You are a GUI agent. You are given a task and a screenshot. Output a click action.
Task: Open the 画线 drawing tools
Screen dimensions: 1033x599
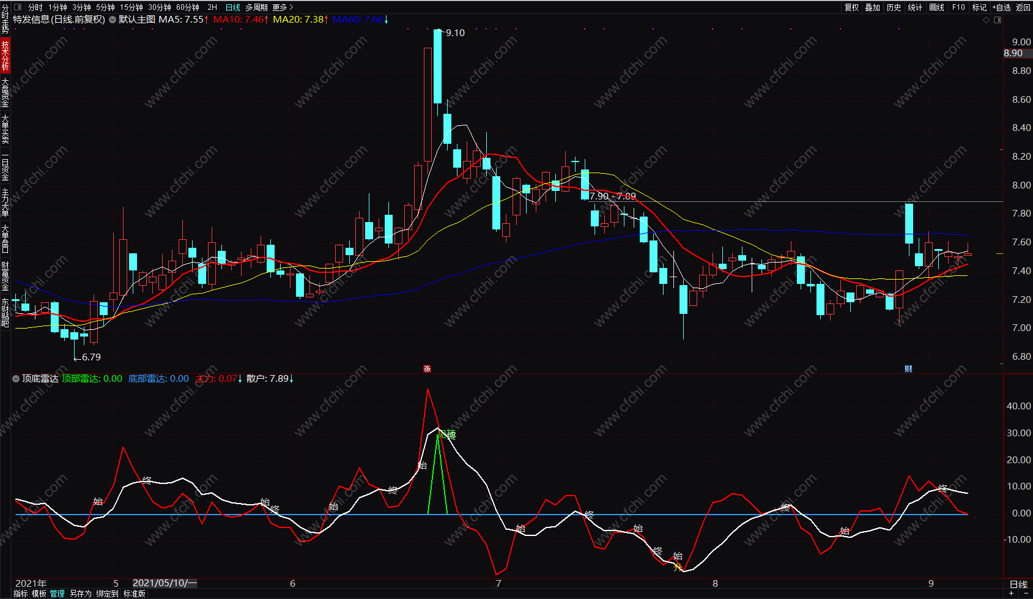point(937,7)
